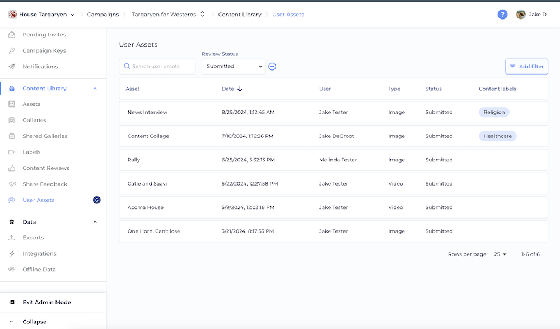The height and width of the screenshot is (329, 560).
Task: Click the Integrations lightning bolt icon
Action: (12, 253)
